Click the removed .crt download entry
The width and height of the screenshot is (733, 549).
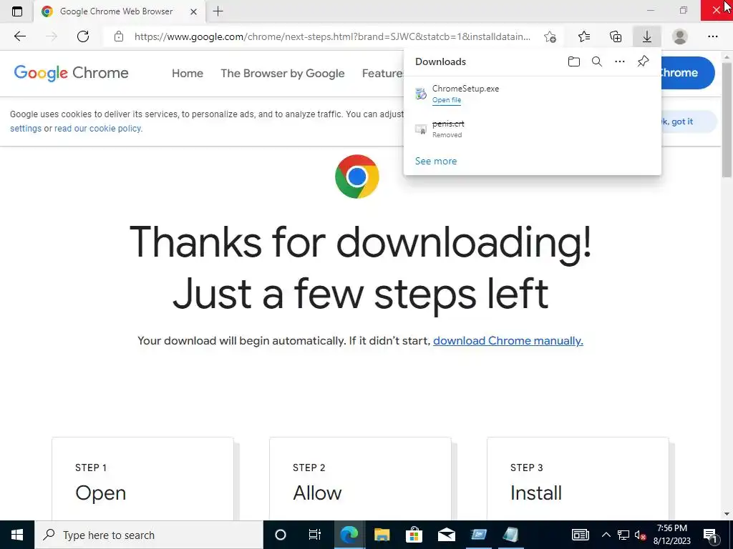coord(533,129)
